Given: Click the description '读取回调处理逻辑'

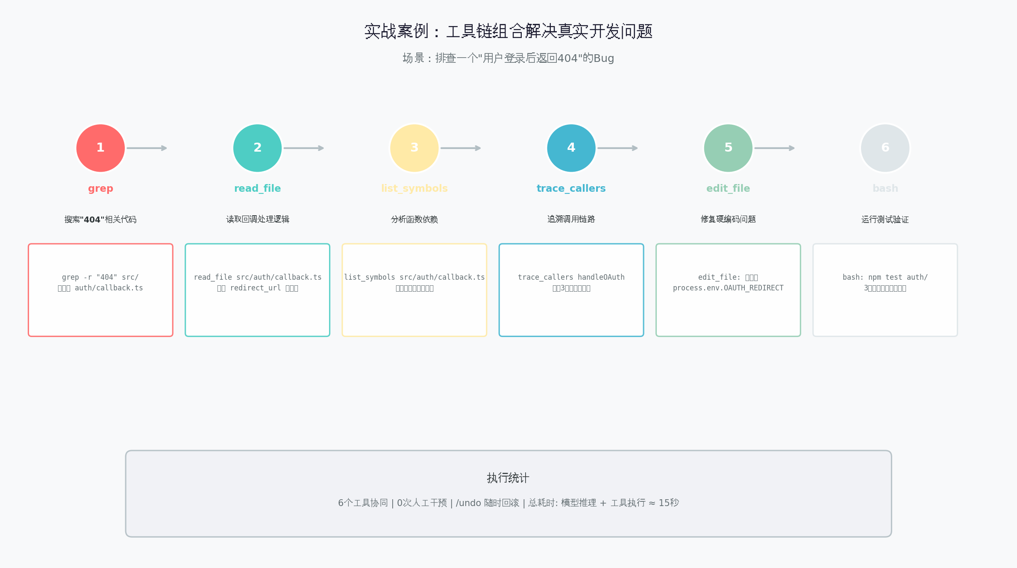Looking at the screenshot, I should point(257,219).
